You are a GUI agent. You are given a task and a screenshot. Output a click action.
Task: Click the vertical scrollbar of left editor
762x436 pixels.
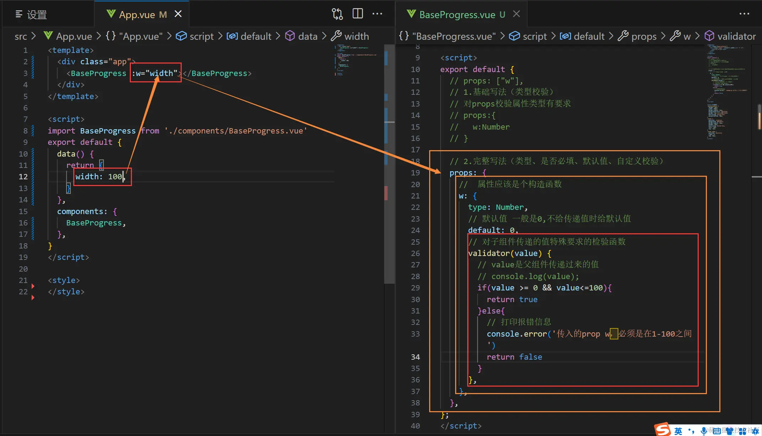pyautogui.click(x=390, y=163)
